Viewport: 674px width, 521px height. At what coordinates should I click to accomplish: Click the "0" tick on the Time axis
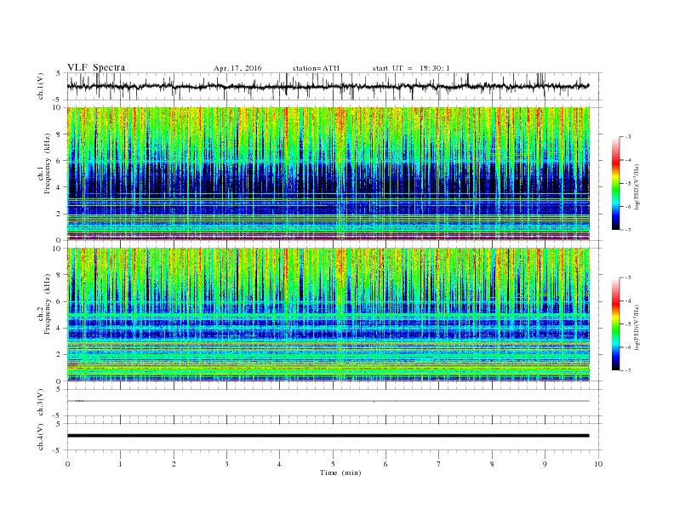67,464
